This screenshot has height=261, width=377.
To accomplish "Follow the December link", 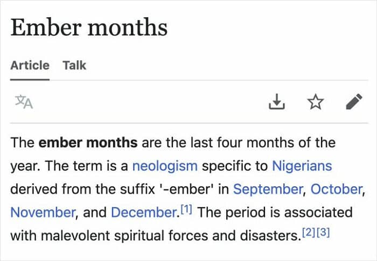I will click(144, 212).
